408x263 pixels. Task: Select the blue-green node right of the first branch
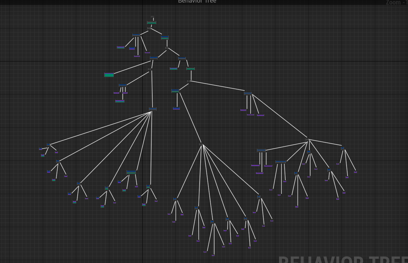(165, 38)
